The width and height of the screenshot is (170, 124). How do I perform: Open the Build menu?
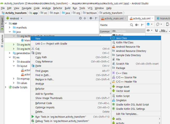[67, 8]
